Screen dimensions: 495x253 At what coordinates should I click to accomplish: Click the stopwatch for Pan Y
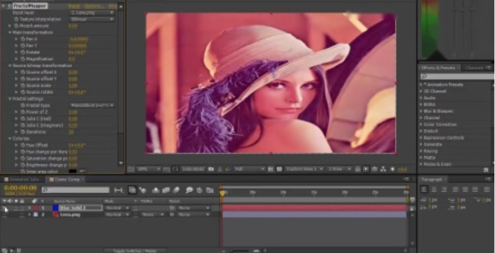pyautogui.click(x=23, y=45)
